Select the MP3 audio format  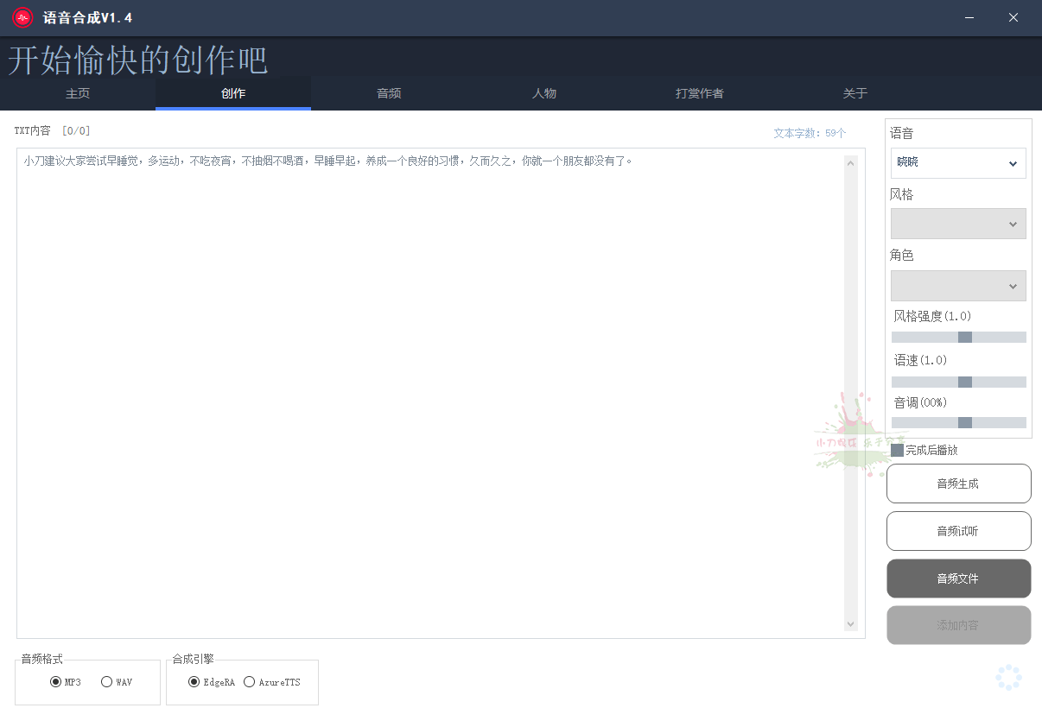coord(56,682)
